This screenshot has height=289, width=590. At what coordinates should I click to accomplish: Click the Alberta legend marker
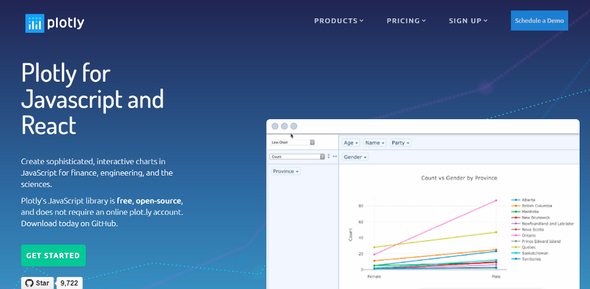516,200
